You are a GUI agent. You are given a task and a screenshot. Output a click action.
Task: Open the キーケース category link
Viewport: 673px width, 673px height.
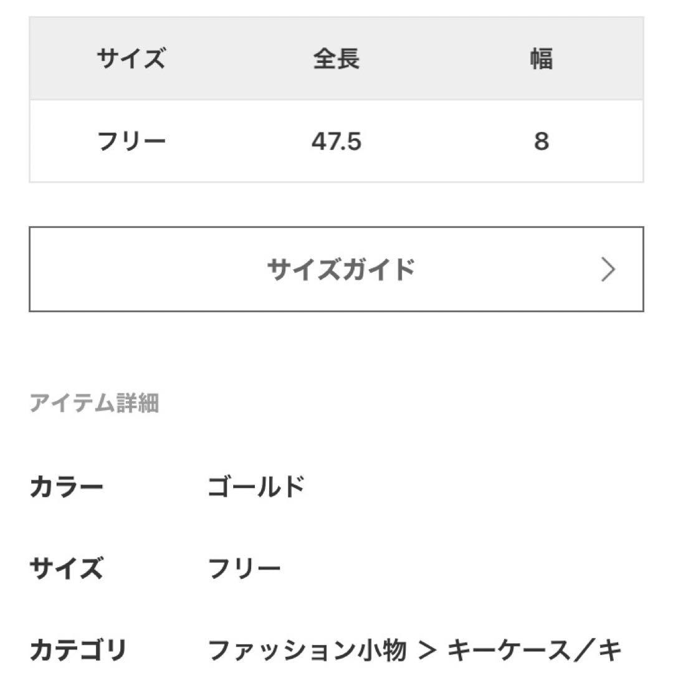tap(509, 650)
